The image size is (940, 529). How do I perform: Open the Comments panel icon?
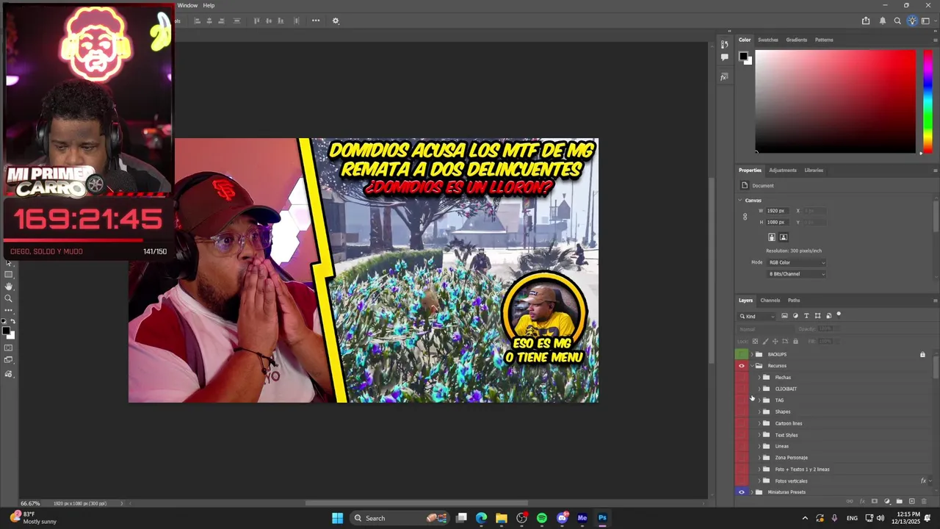coord(724,57)
